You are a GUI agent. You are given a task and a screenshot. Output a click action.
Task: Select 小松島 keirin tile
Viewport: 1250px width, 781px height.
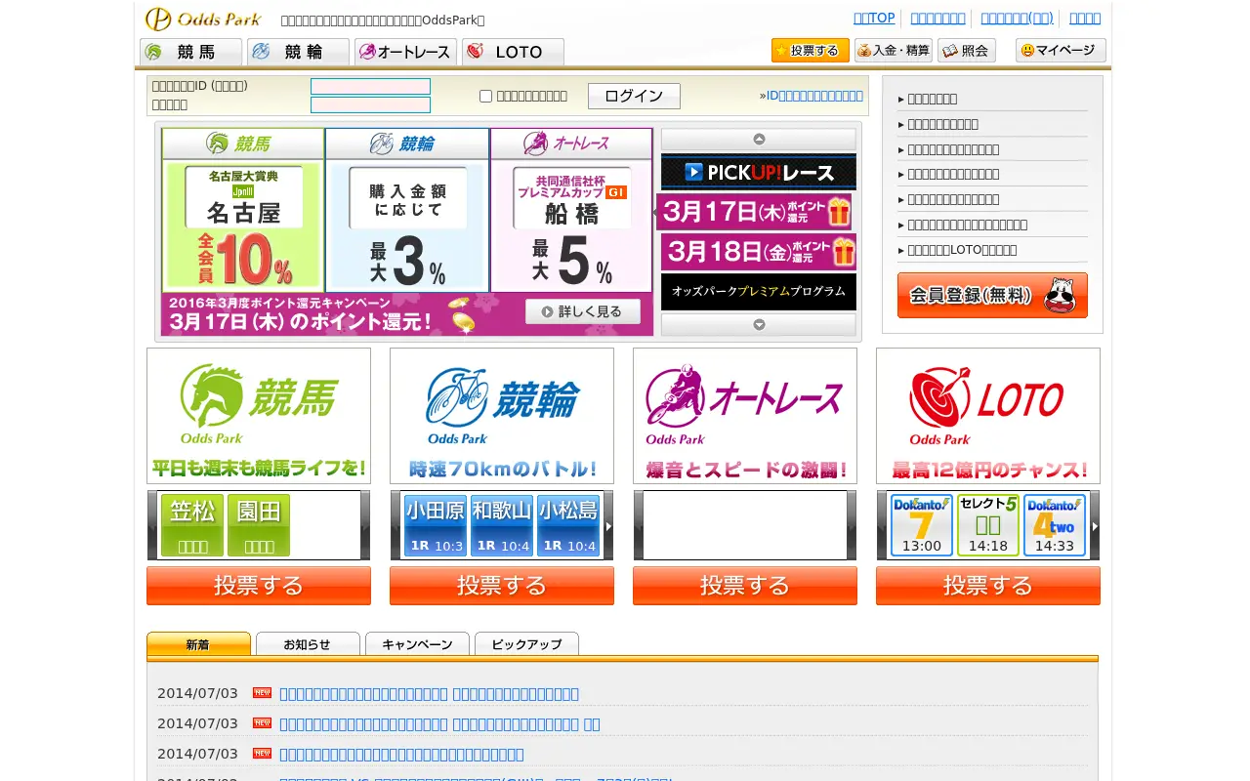(568, 525)
